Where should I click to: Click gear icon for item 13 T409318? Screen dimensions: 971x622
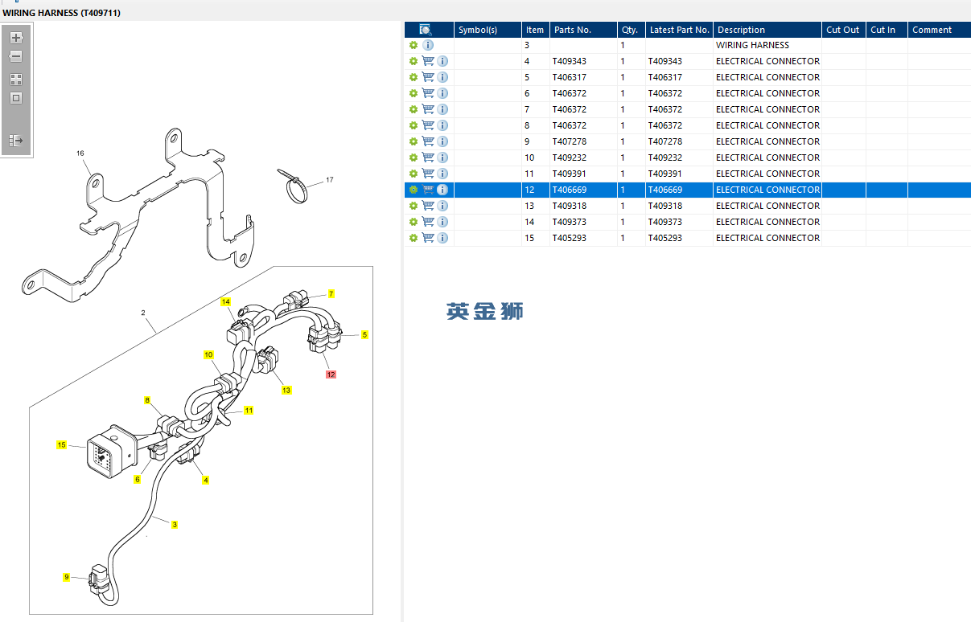(x=413, y=206)
